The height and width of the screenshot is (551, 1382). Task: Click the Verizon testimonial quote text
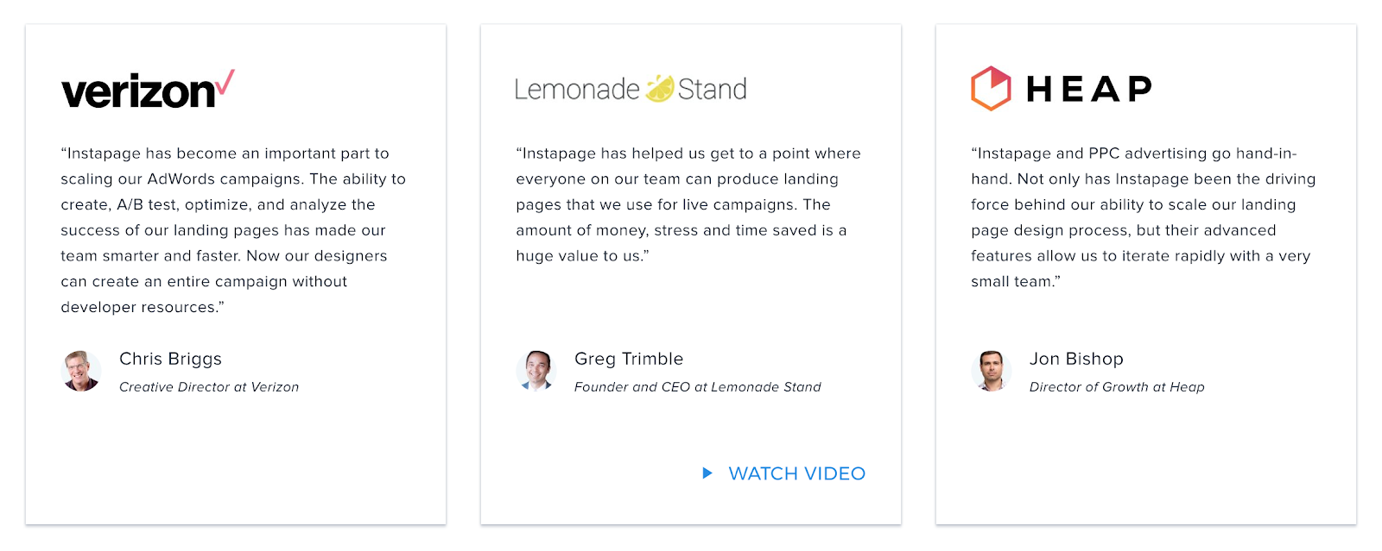point(233,230)
